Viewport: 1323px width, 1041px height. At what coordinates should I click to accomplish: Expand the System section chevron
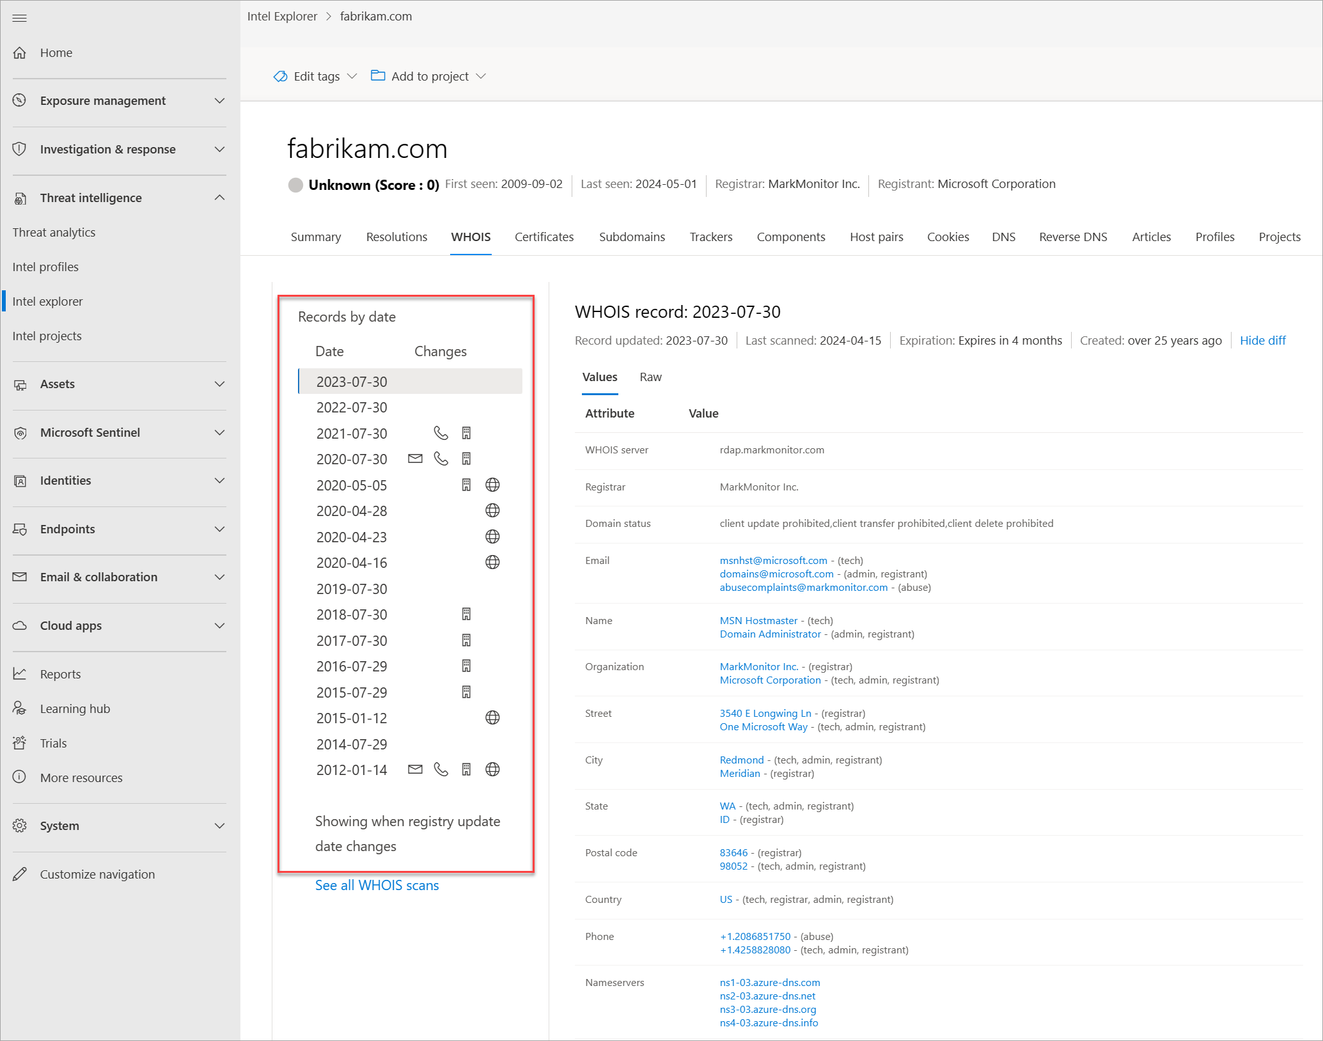220,826
